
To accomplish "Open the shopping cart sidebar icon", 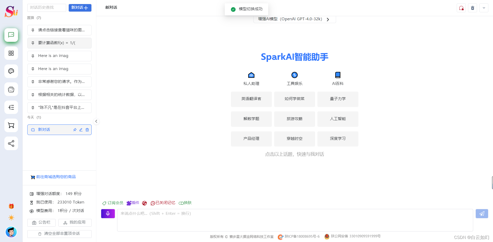I will (11, 125).
